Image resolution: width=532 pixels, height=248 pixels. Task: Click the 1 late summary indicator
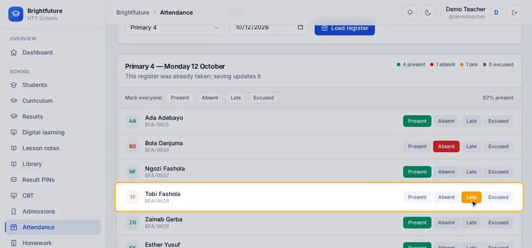coord(469,64)
